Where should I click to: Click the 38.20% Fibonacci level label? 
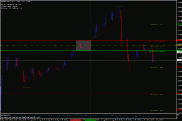157,68
